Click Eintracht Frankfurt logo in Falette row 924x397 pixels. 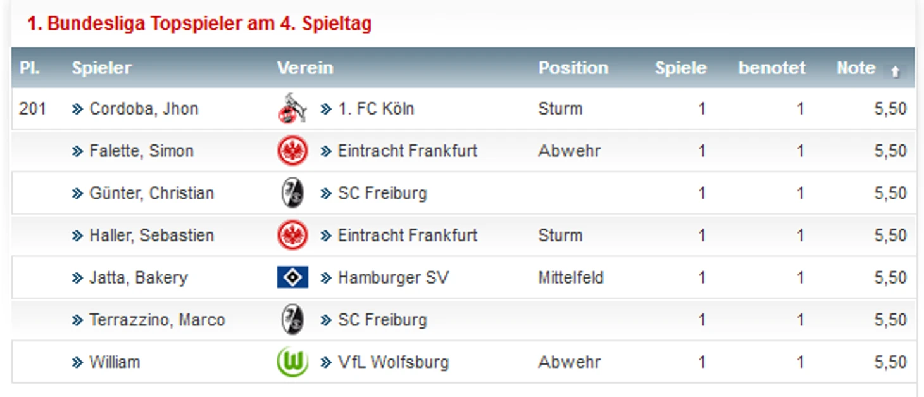292,151
